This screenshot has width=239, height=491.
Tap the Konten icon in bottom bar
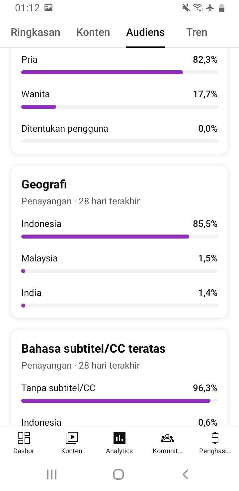[72, 438]
